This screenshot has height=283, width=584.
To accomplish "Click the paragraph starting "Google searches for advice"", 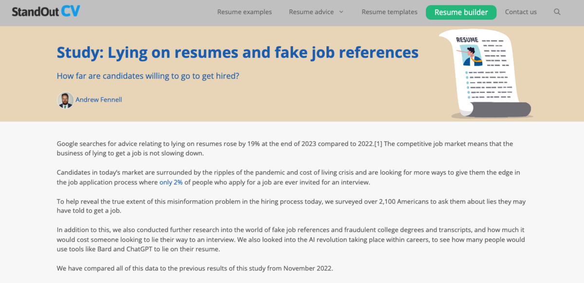I will point(285,148).
